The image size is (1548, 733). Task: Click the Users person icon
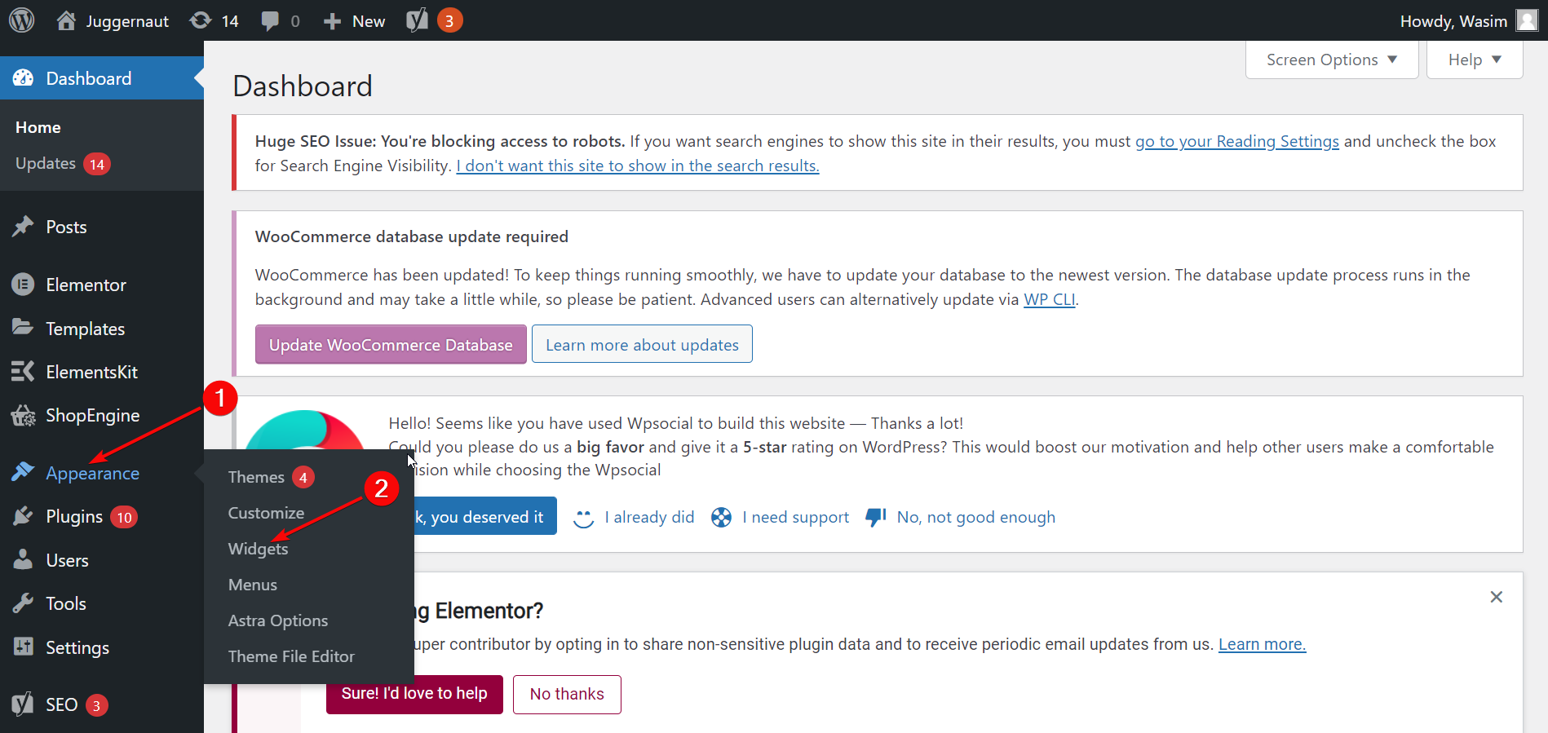point(23,560)
